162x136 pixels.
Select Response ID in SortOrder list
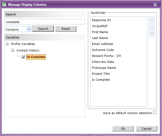(101, 20)
